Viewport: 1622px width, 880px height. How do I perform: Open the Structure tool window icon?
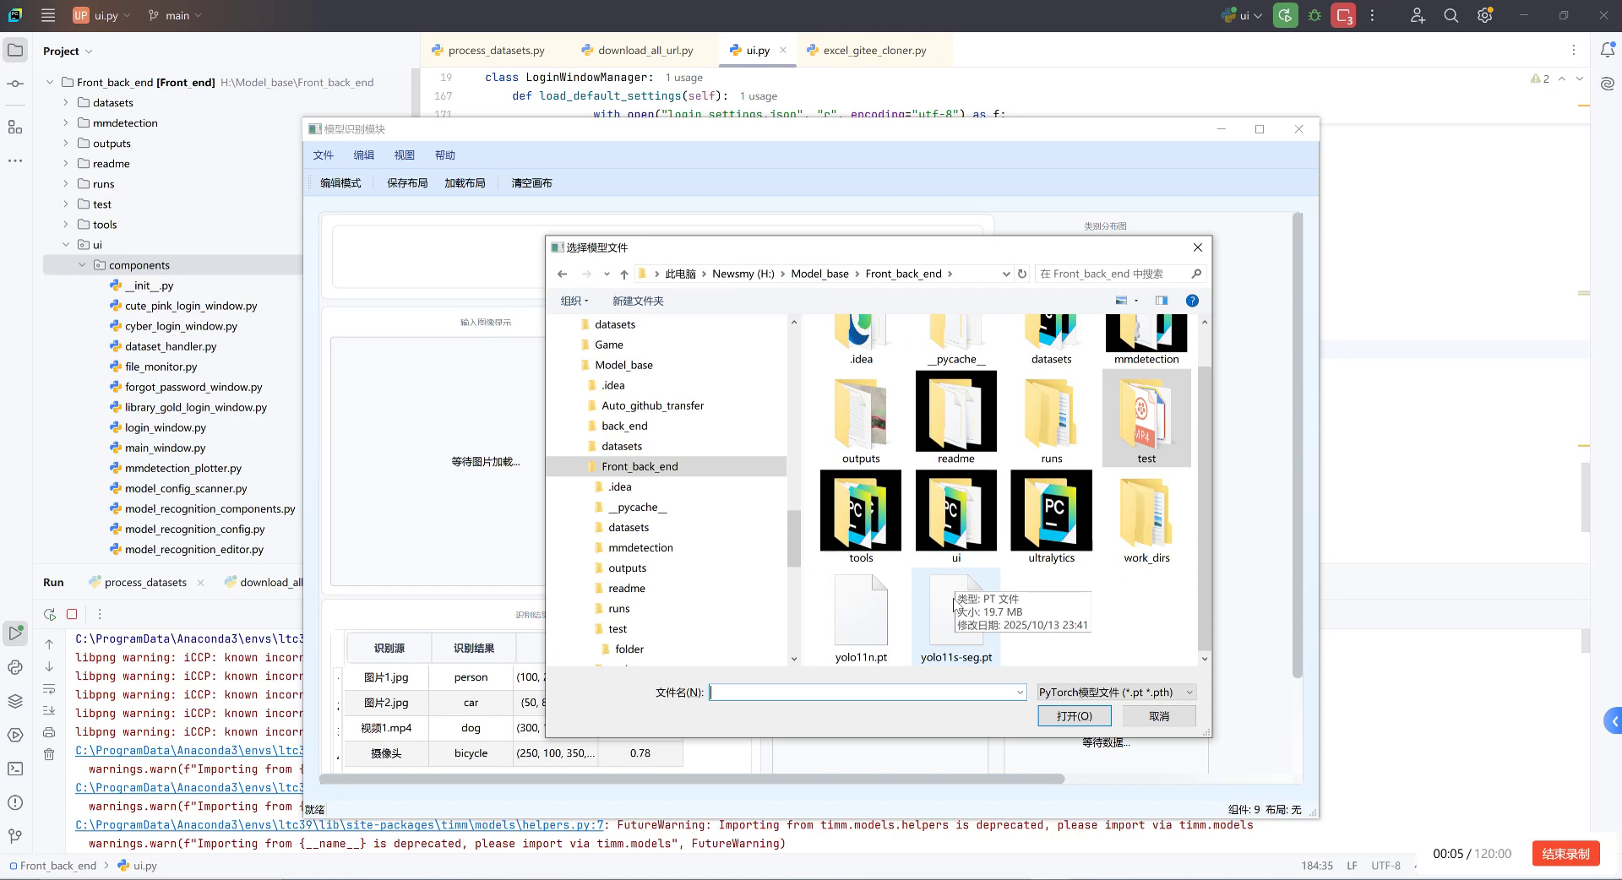(x=15, y=127)
